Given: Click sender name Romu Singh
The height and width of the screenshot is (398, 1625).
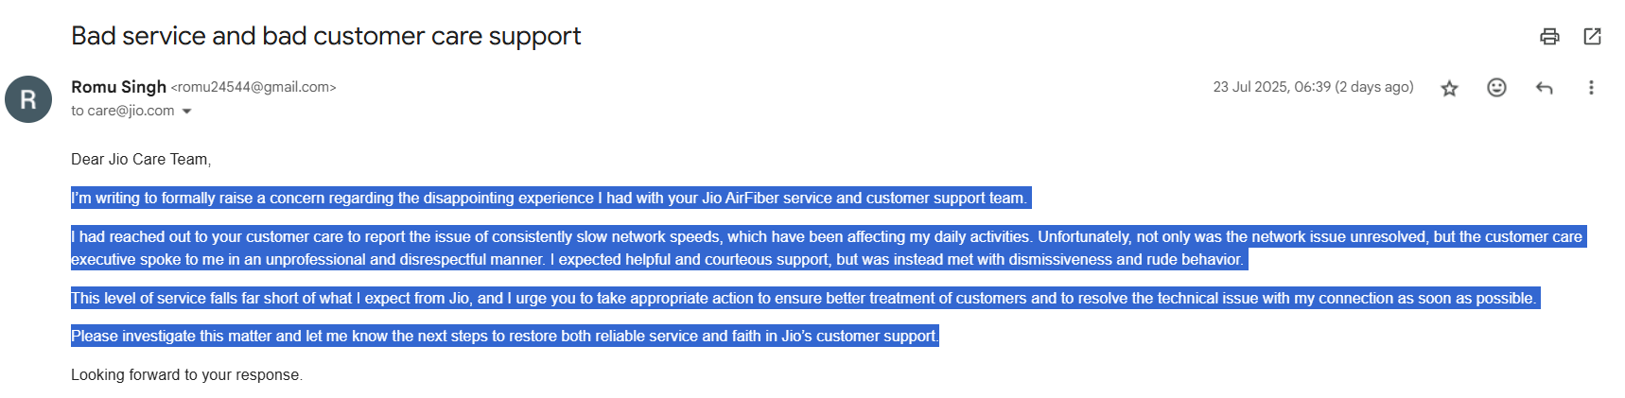Looking at the screenshot, I should click(118, 87).
